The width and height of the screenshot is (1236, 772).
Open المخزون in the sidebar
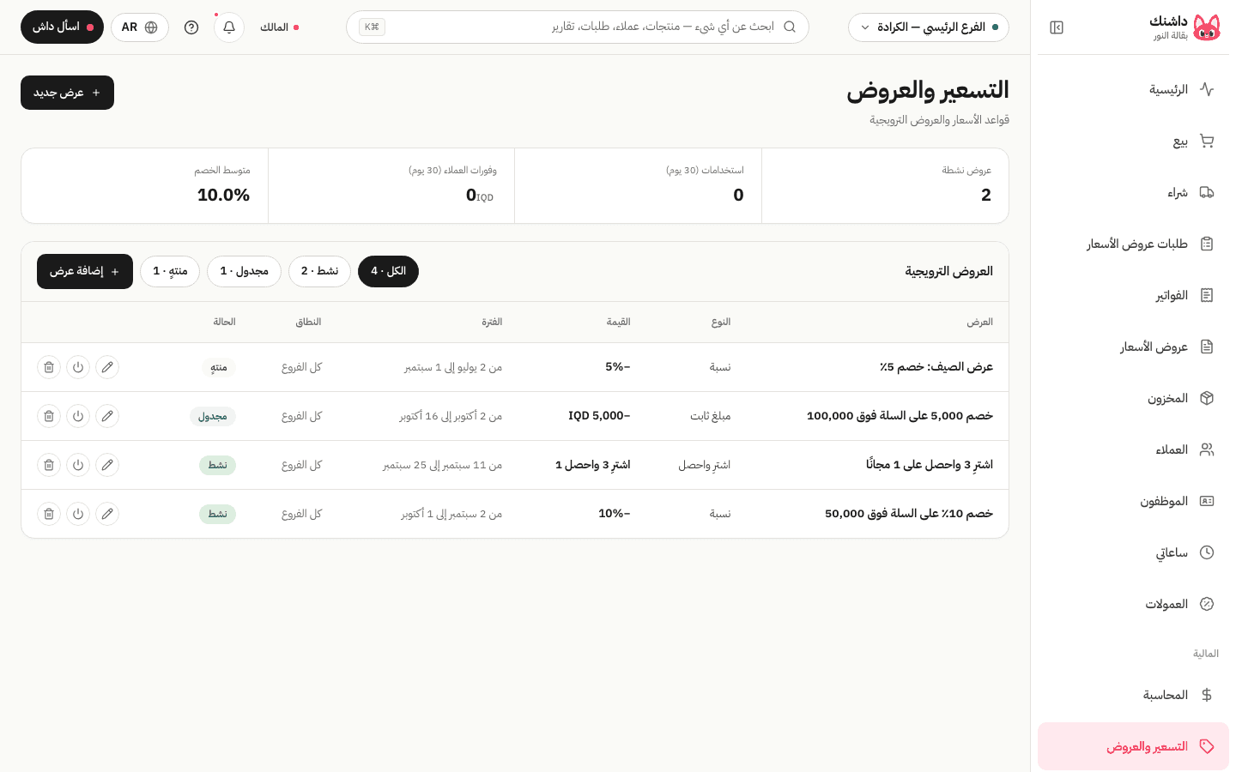click(1133, 398)
